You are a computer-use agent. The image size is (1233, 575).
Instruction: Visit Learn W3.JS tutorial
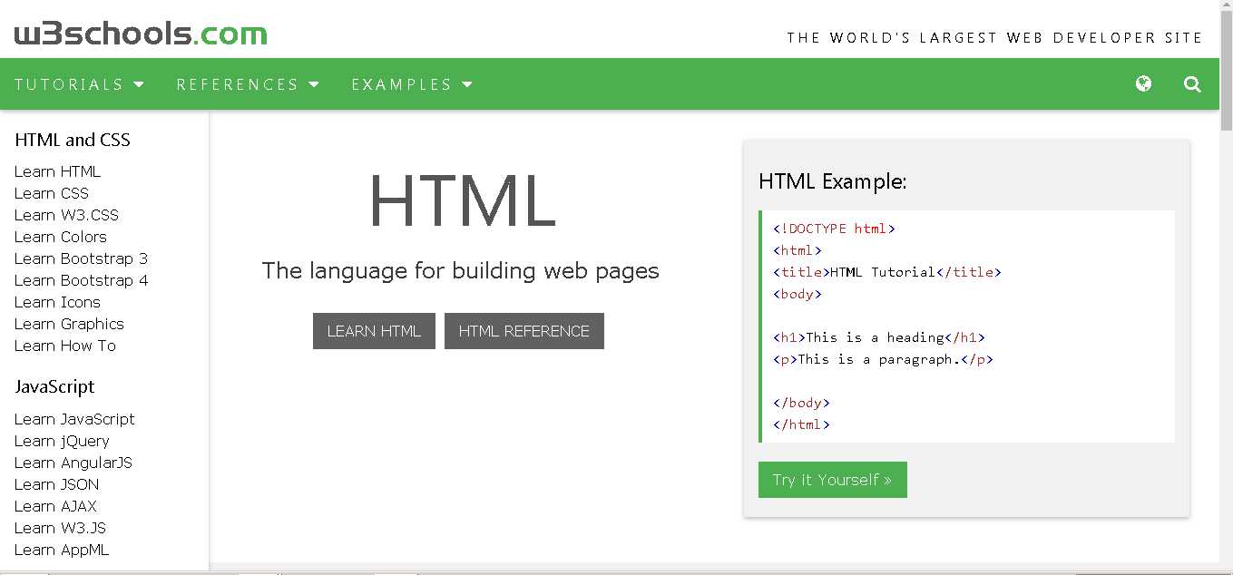click(x=60, y=528)
